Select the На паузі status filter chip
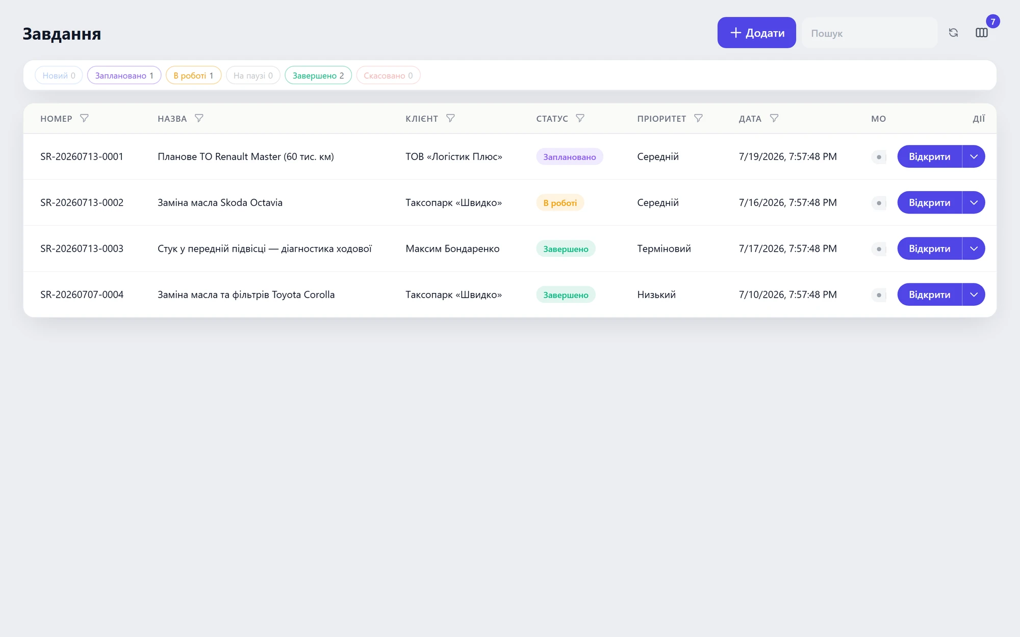Image resolution: width=1020 pixels, height=637 pixels. [253, 75]
